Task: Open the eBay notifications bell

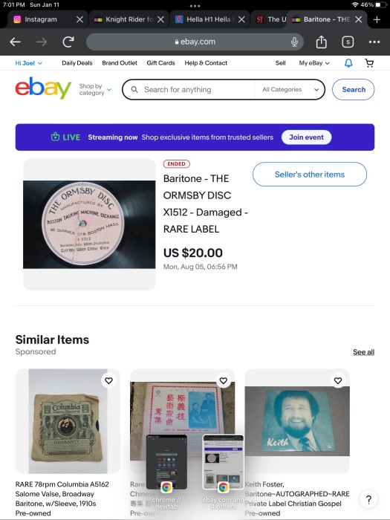Action: (x=348, y=63)
